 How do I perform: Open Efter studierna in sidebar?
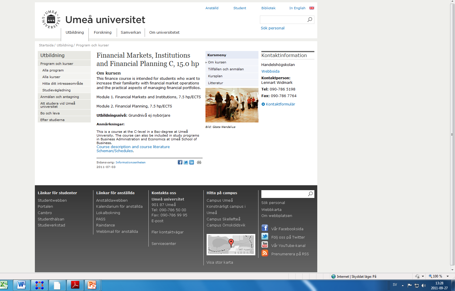(x=64, y=120)
